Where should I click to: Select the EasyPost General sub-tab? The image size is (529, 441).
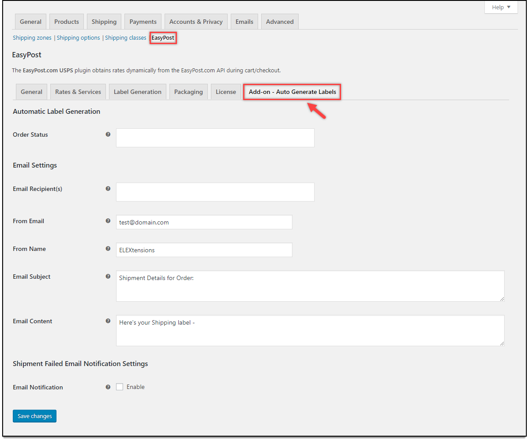(x=31, y=92)
